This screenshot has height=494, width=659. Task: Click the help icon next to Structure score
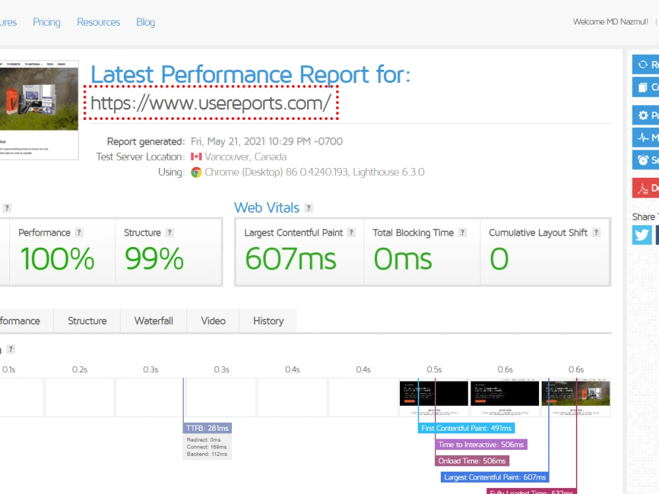169,233
